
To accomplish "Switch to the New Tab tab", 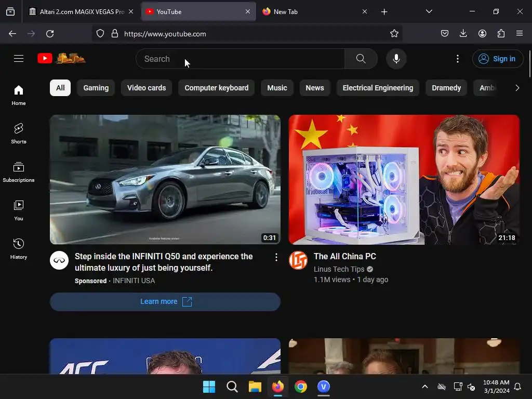I will pos(315,12).
